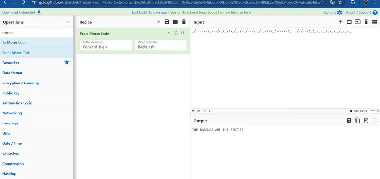Go back in browser history
Image resolution: width=380 pixels, height=179 pixels.
point(6,2)
